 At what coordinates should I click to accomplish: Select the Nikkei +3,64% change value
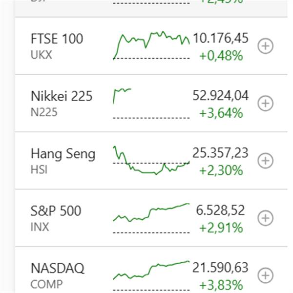click(221, 113)
